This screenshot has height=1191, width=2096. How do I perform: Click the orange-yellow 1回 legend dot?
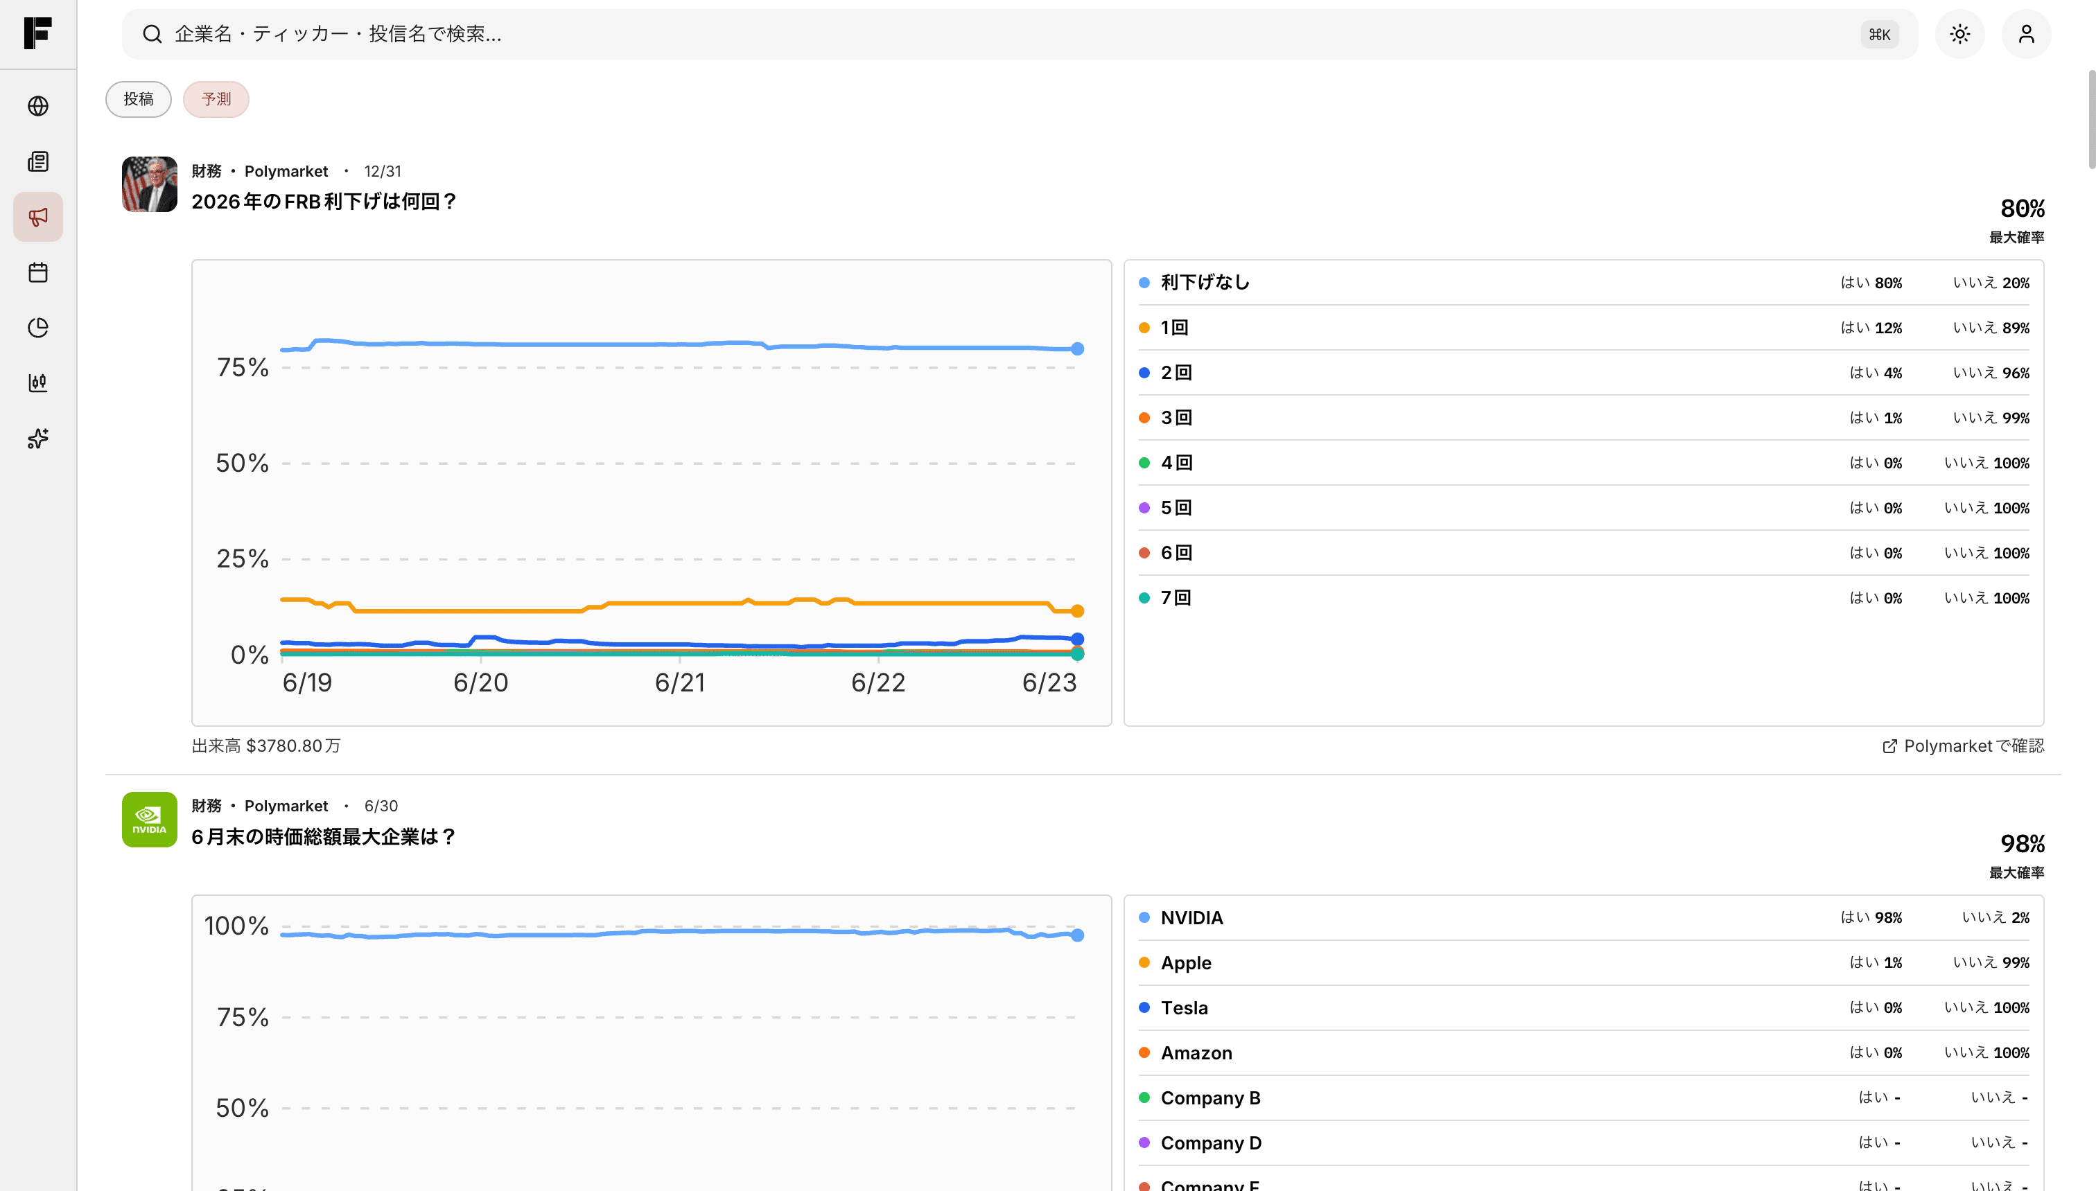coord(1144,327)
